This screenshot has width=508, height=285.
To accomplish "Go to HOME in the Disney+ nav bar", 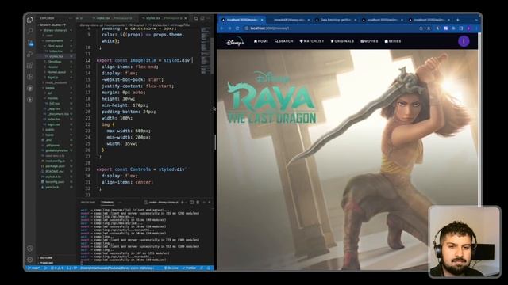I will (x=261, y=41).
